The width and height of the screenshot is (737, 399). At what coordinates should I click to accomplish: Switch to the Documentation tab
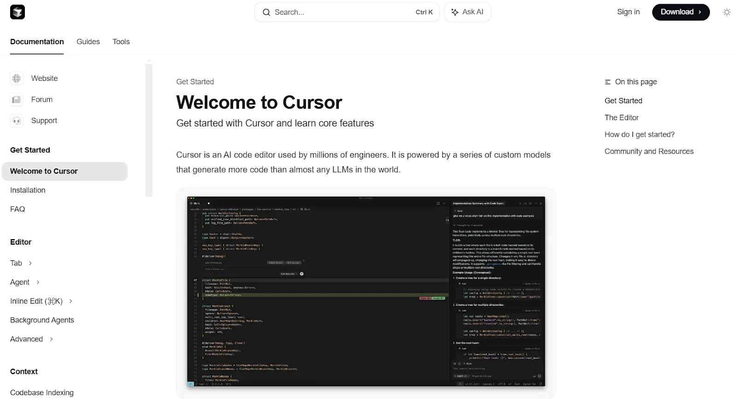tap(37, 41)
